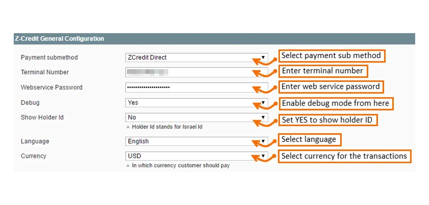This screenshot has width=429, height=205.
Task: Click 'Select currency for the transactions' callout
Action: pyautogui.click(x=344, y=156)
